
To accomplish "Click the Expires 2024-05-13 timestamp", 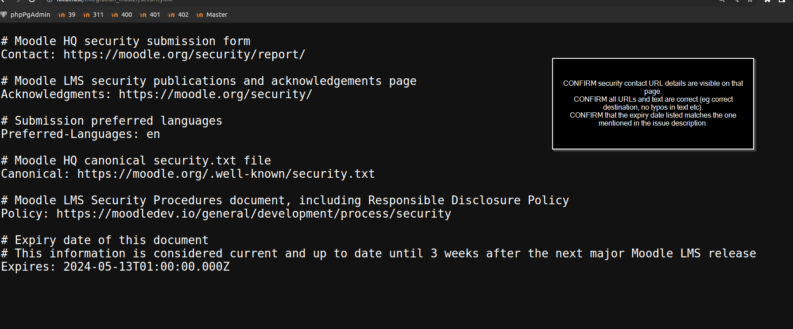I will point(147,267).
